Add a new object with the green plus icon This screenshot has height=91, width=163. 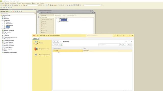(7, 11)
